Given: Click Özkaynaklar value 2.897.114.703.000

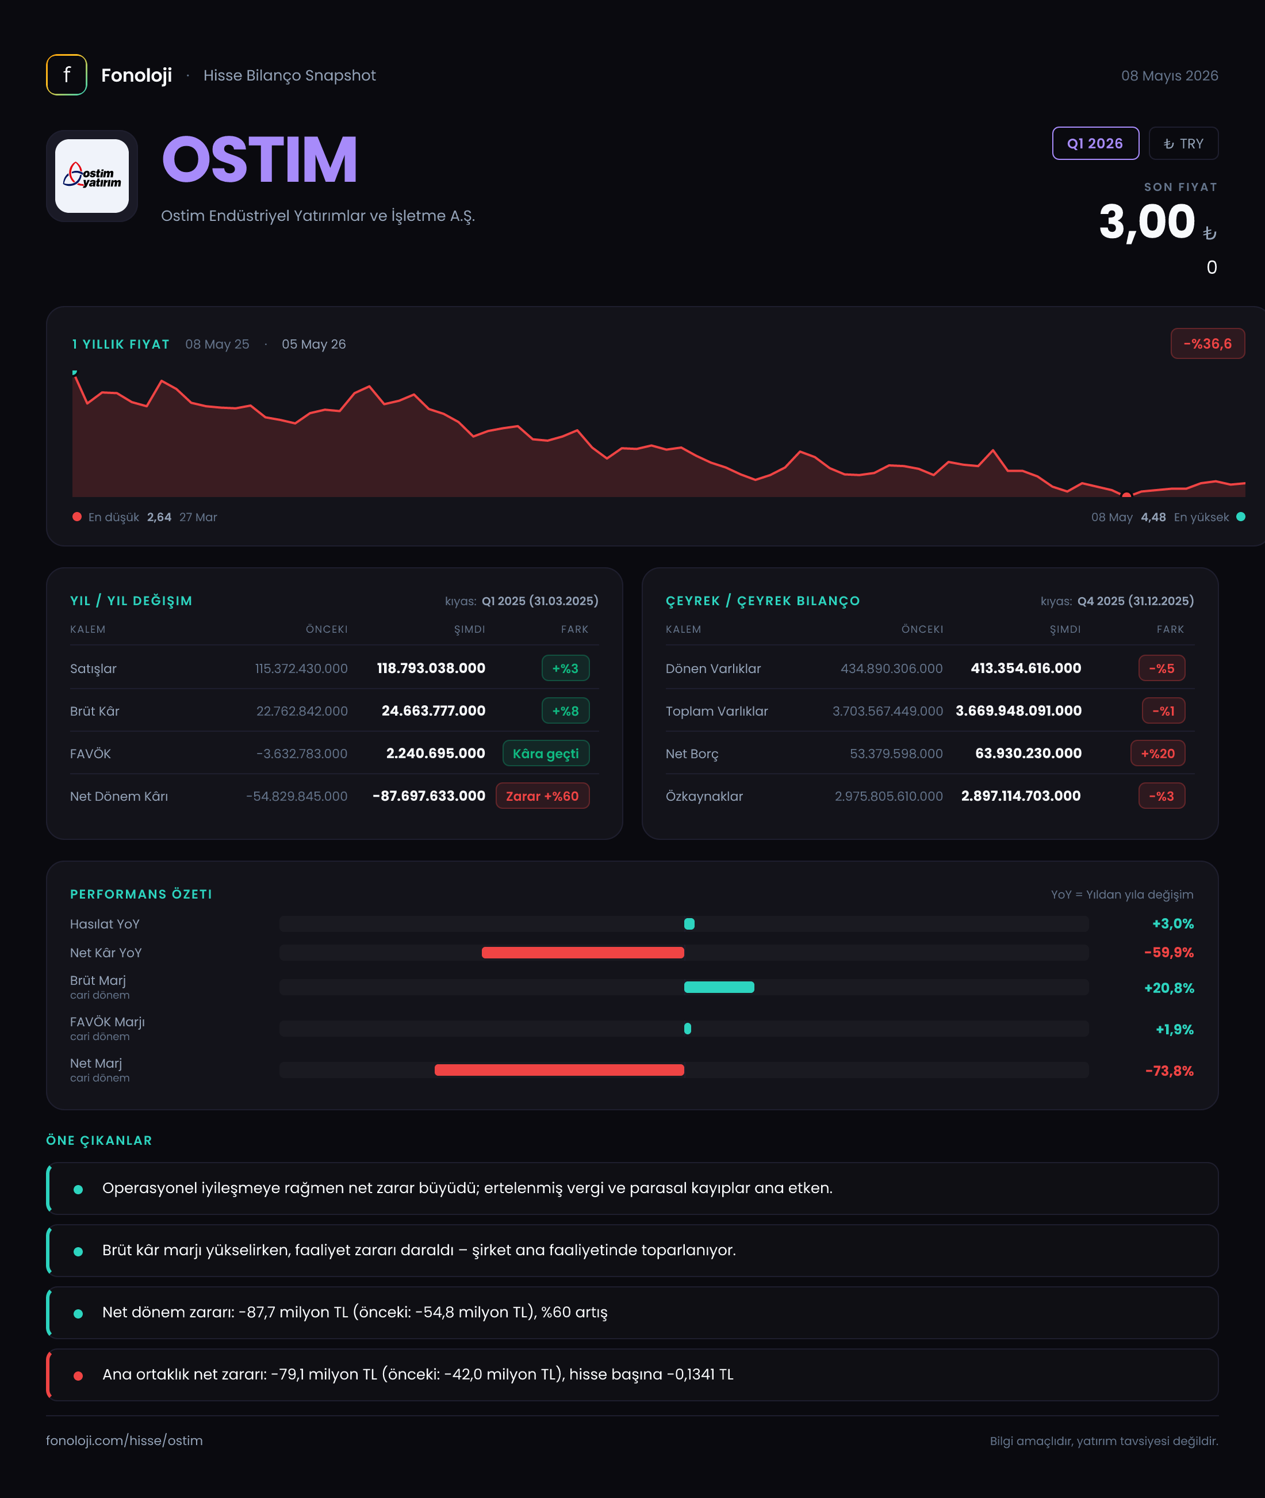Looking at the screenshot, I should tap(1021, 796).
